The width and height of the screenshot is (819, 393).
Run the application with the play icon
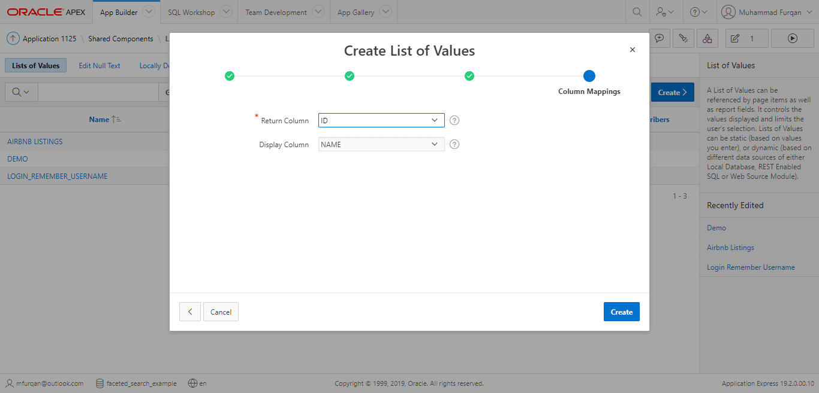[792, 38]
